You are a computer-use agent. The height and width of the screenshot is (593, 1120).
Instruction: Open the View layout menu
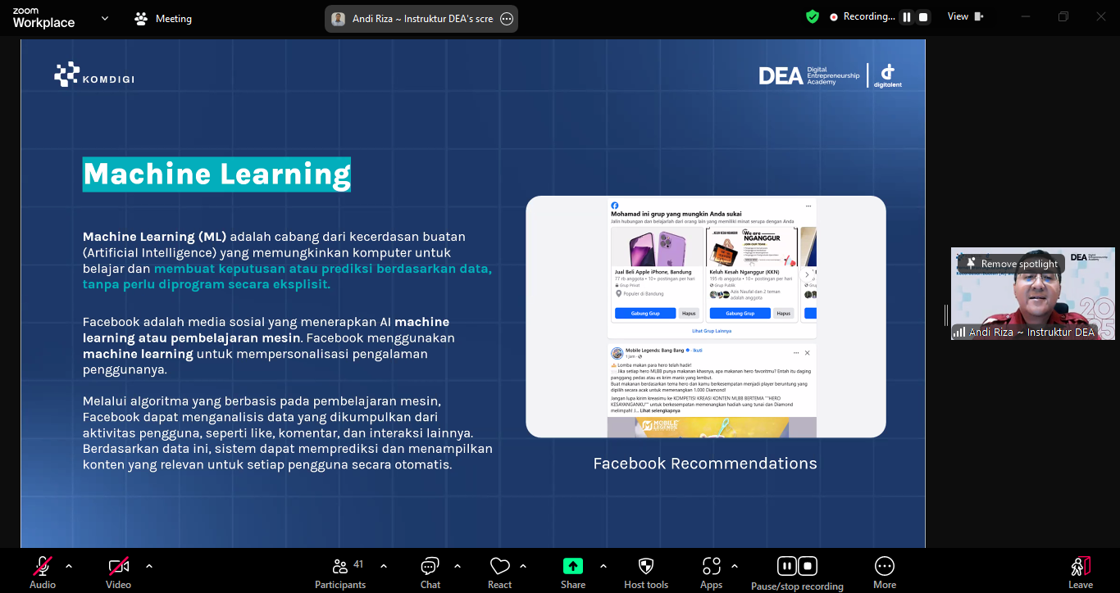pyautogui.click(x=966, y=16)
